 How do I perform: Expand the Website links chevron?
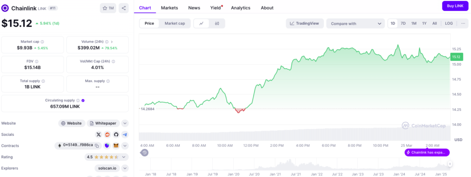pos(125,123)
